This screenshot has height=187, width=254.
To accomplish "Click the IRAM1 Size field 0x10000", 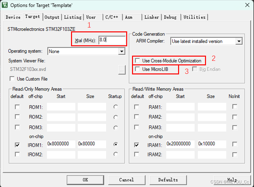I will click(212, 144).
